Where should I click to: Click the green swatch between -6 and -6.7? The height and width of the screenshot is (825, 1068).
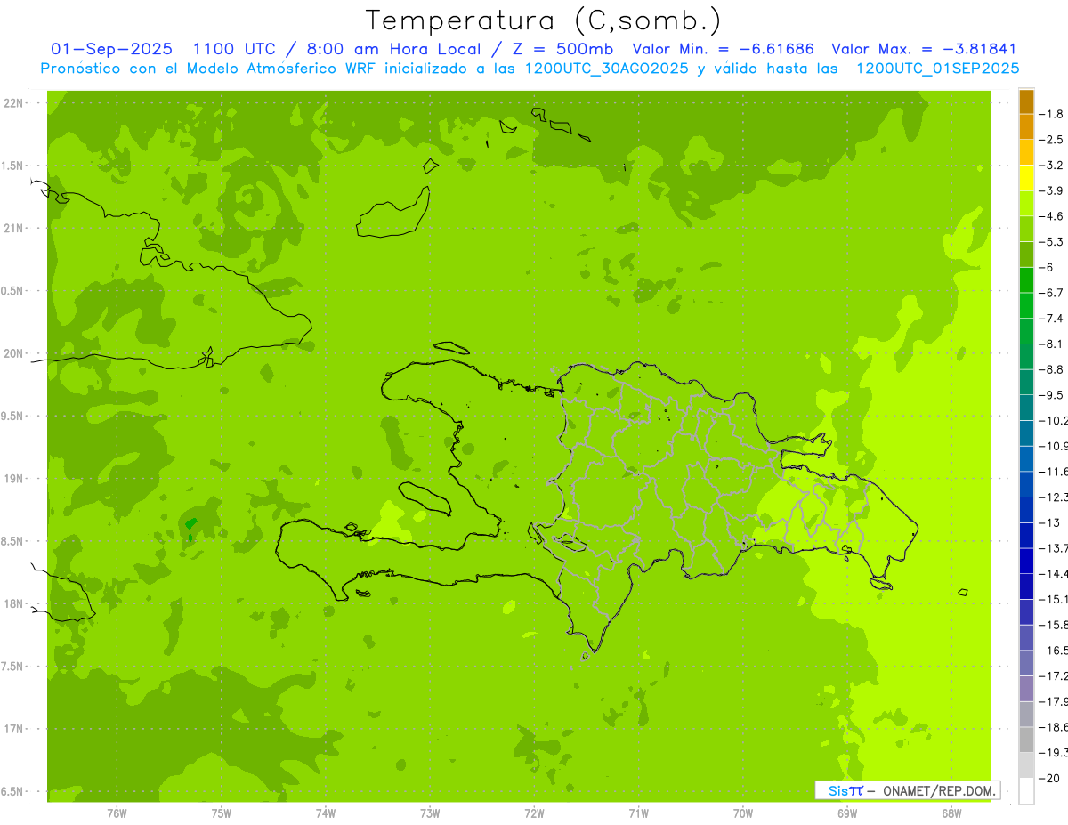click(1026, 280)
